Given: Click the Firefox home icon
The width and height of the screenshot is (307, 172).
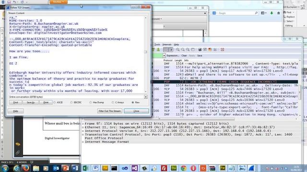Looking at the screenshot, I should 278,13.
